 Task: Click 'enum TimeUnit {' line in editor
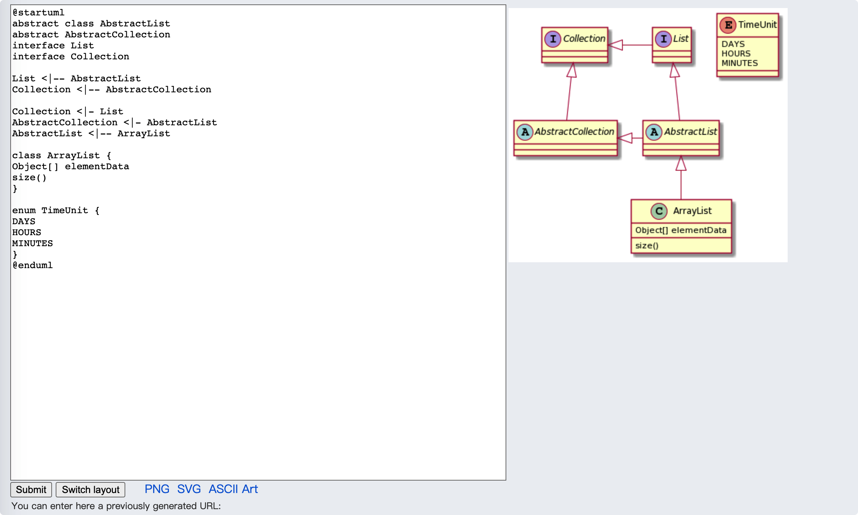point(56,210)
